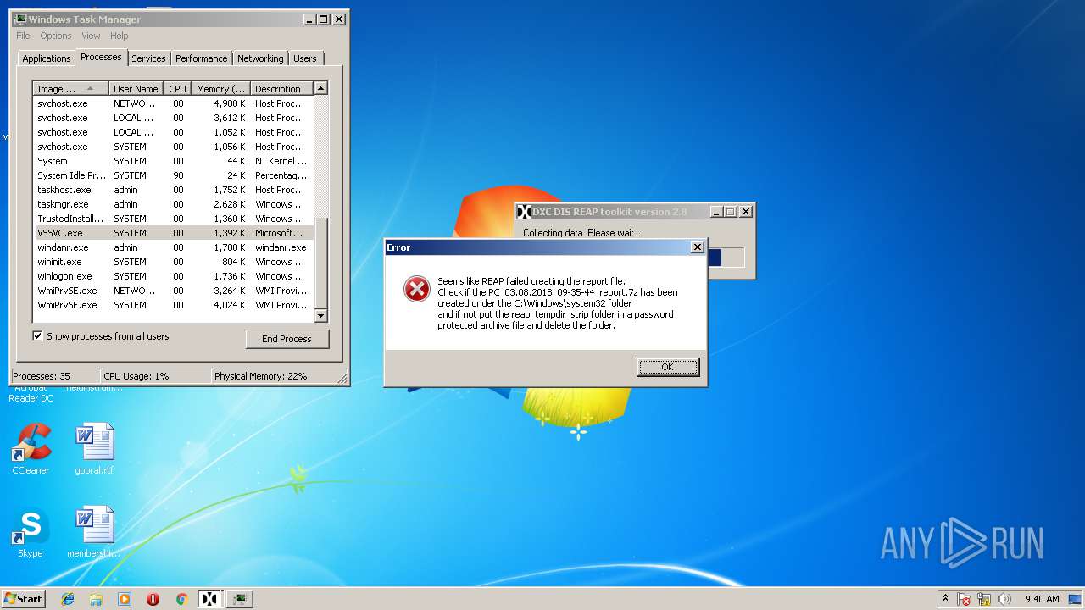Click the network tray icon
Viewport: 1085px width, 610px height.
click(985, 599)
